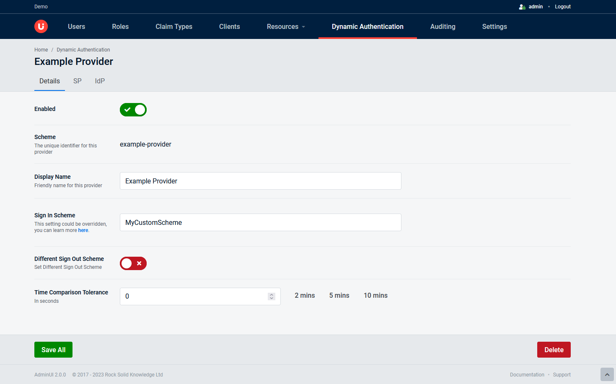The height and width of the screenshot is (384, 616).
Task: Click the Save All button
Action: click(53, 349)
